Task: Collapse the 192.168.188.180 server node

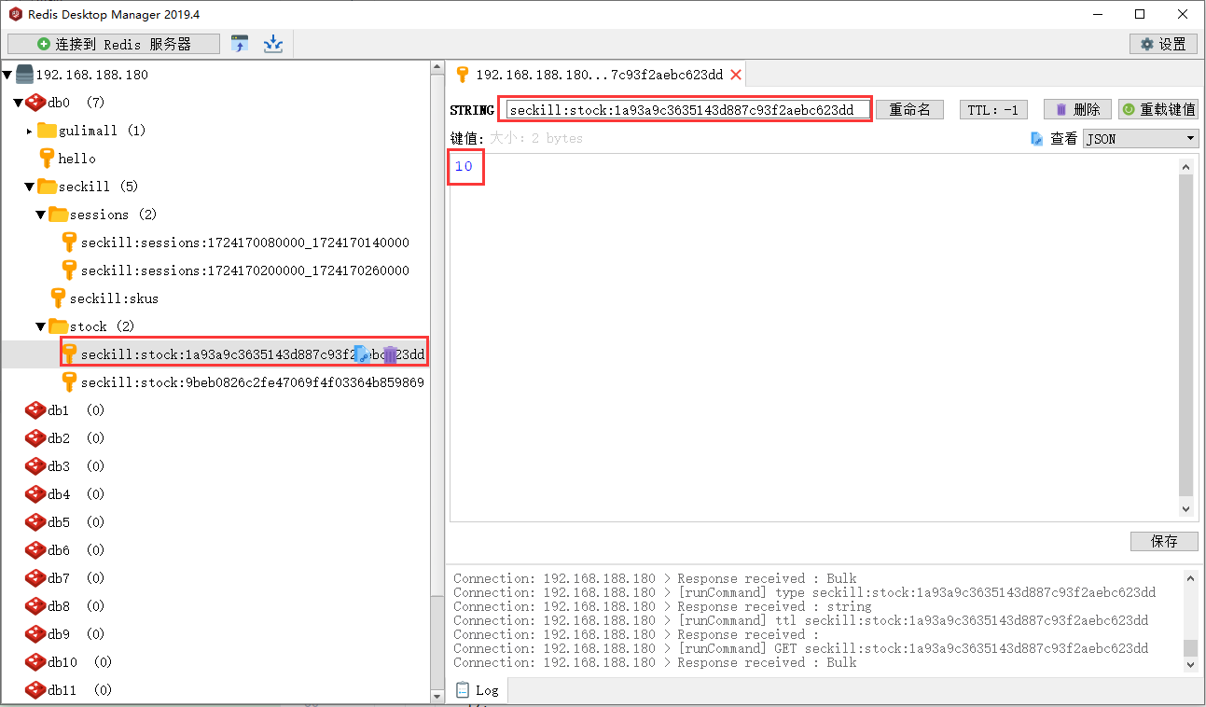Action: coord(7,75)
